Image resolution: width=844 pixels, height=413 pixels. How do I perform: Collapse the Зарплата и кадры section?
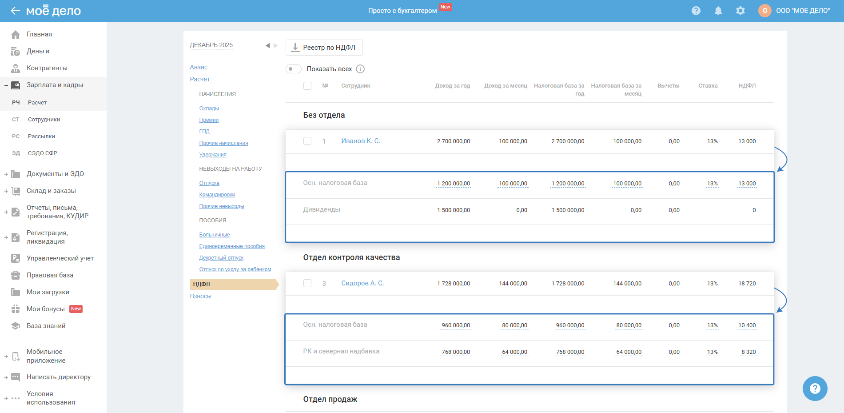coord(6,85)
